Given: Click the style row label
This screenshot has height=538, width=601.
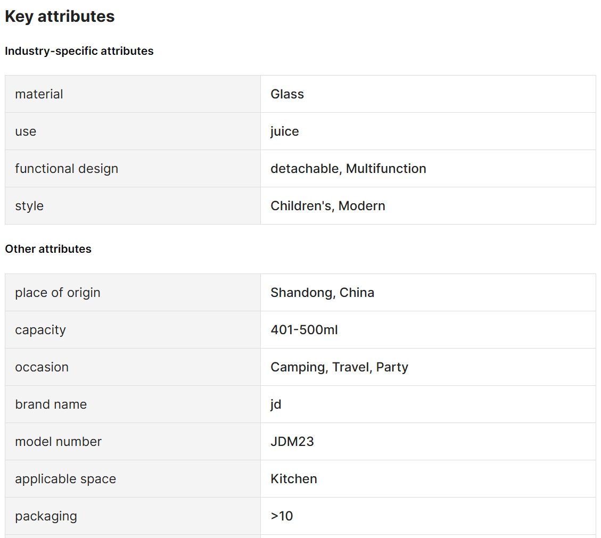Looking at the screenshot, I should 29,206.
